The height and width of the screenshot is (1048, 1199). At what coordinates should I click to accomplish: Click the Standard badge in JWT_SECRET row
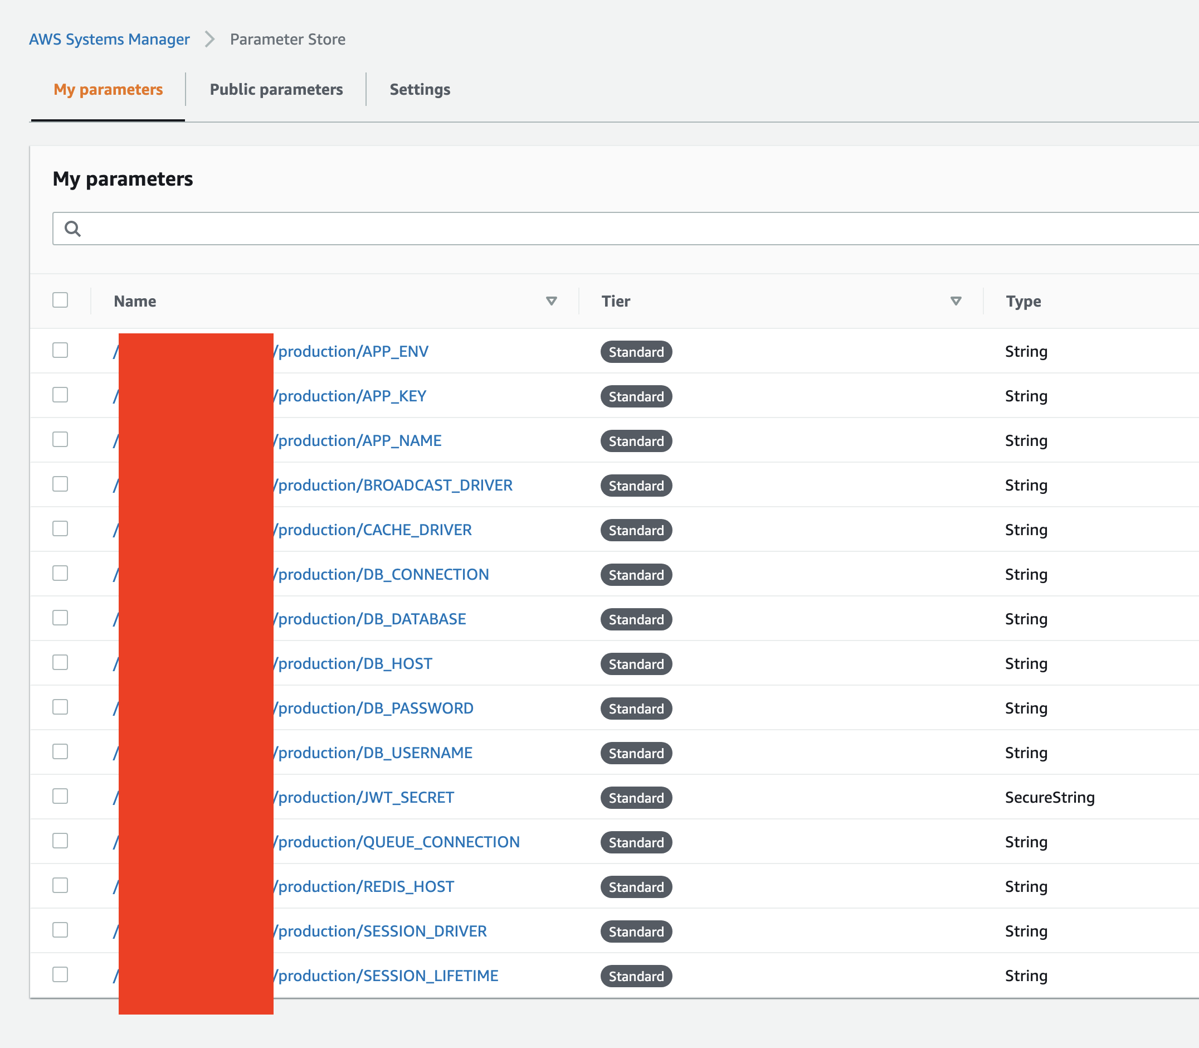[636, 798]
